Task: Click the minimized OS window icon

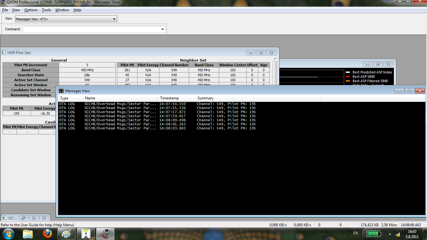Action: [x=4, y=218]
